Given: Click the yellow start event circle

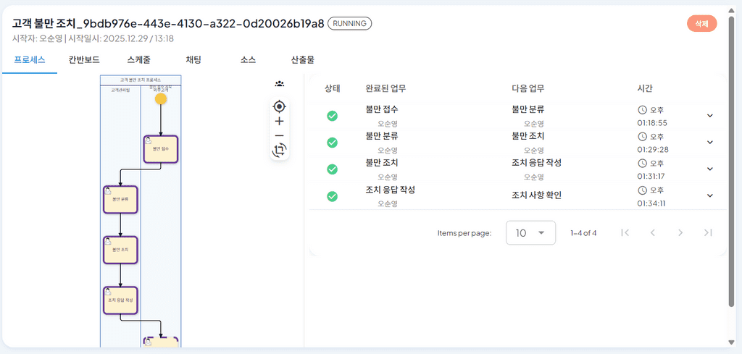Looking at the screenshot, I should click(161, 99).
